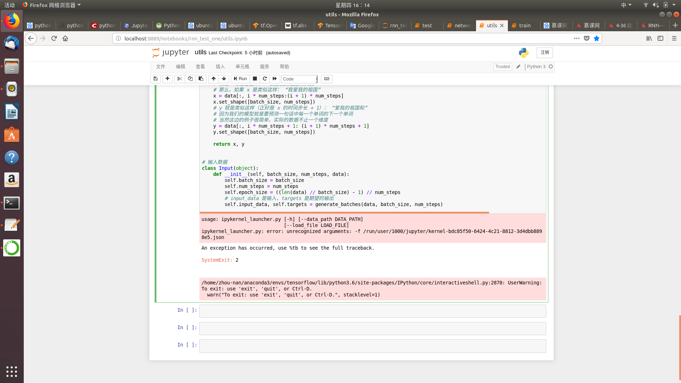The width and height of the screenshot is (681, 383).
Task: Toggle the Trusted notebook indicator
Action: tap(502, 67)
